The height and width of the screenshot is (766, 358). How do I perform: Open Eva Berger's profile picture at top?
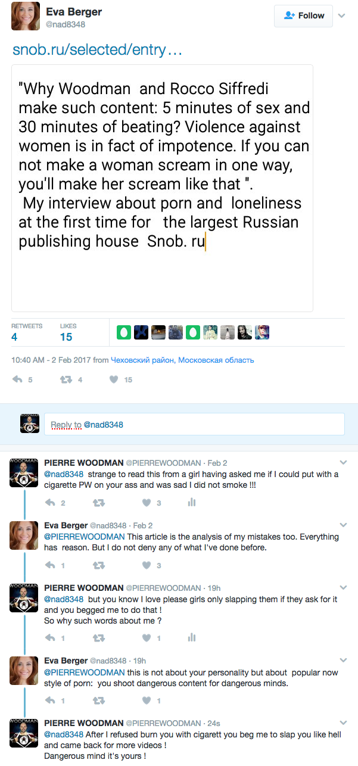click(x=26, y=16)
